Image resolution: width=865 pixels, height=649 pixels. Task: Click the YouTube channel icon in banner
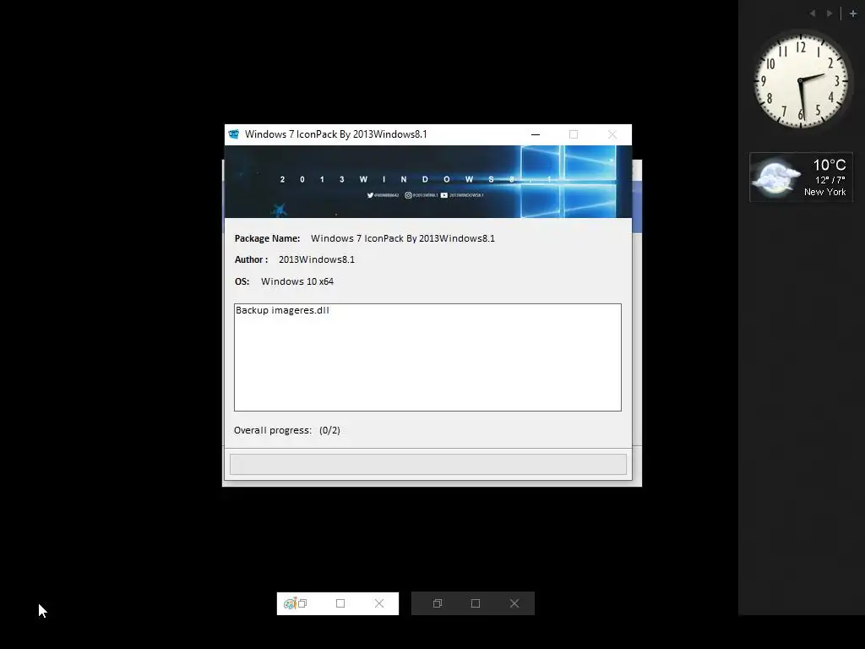(444, 195)
